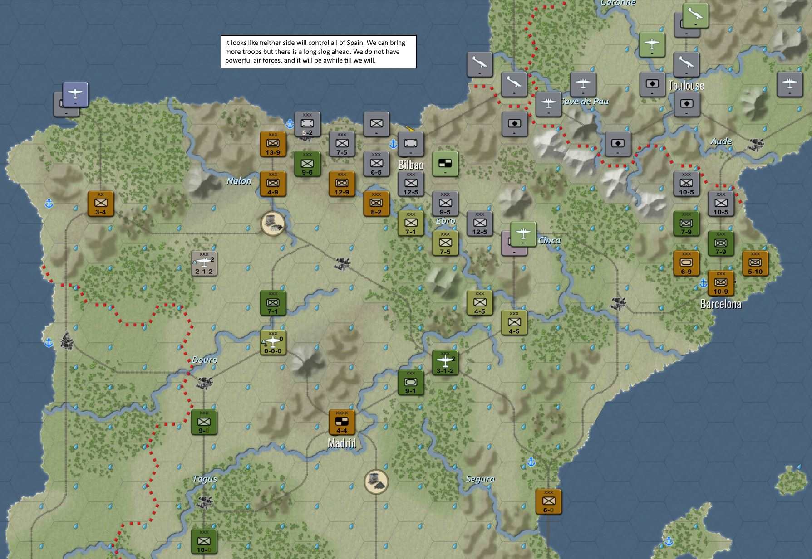Image resolution: width=812 pixels, height=559 pixels.
Task: Select the green 9-0 infantry near Douro
Action: point(204,423)
